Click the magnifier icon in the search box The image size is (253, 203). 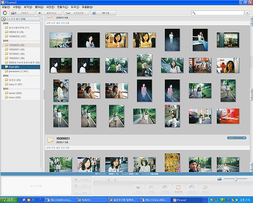[x=194, y=13]
